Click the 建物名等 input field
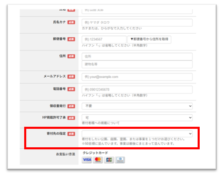Image resolution: width=221 pixels, height=176 pixels. (x=137, y=64)
